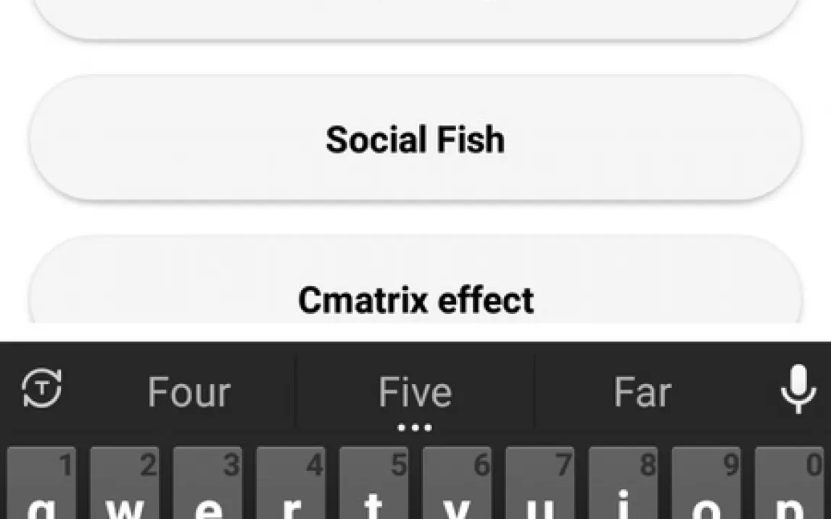The width and height of the screenshot is (831, 519).
Task: Tap the microphone voice input icon
Action: [798, 390]
